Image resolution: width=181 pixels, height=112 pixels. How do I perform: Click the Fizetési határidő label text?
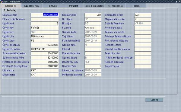tap(71, 41)
